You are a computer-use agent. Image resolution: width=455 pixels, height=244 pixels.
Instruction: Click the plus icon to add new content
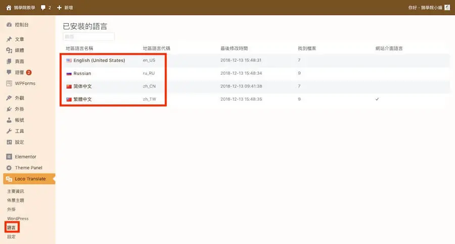[x=59, y=8]
